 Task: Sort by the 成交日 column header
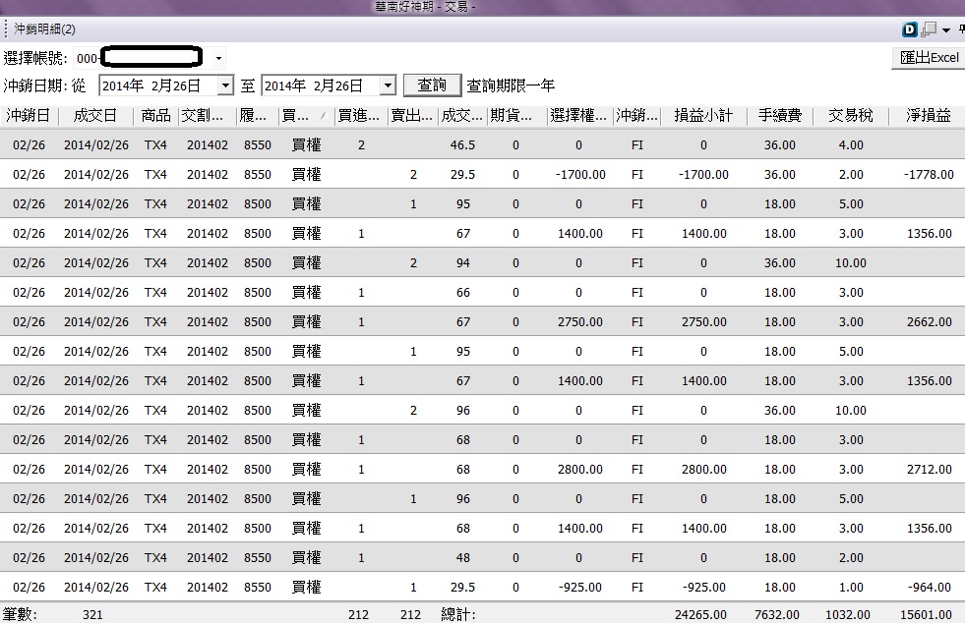coord(96,116)
